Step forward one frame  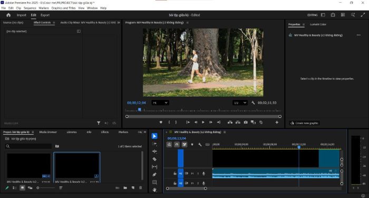[x=211, y=122]
